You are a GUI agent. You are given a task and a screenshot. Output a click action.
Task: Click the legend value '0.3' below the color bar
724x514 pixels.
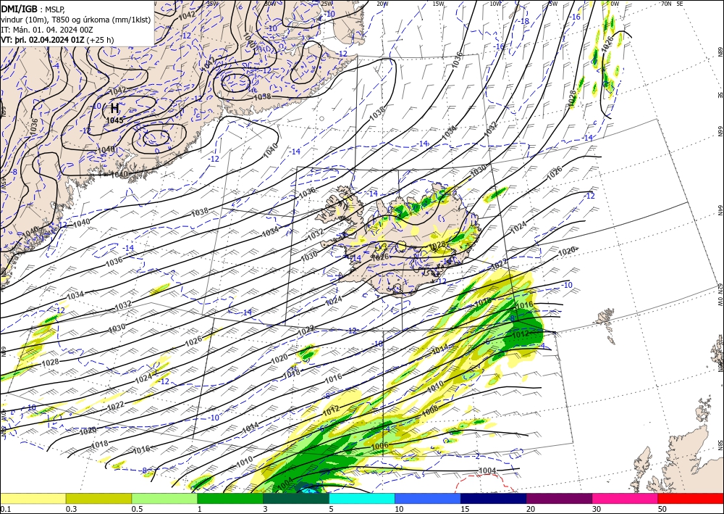[x=71, y=509]
